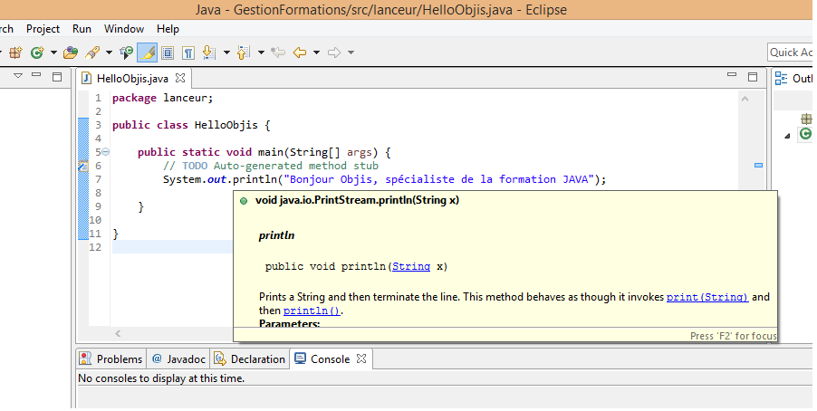Collapse the main method fold toggle
817x411 pixels.
tap(106, 152)
